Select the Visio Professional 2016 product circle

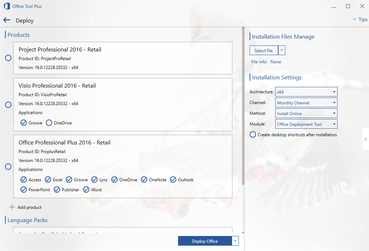click(x=8, y=105)
